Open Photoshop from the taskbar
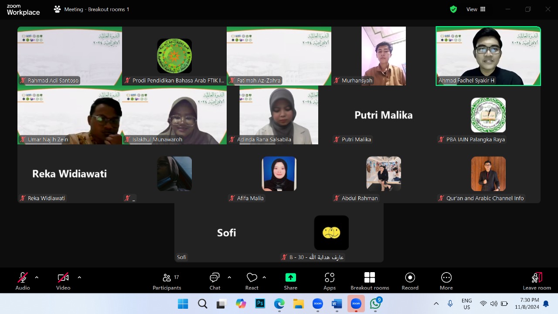Image resolution: width=558 pixels, height=314 pixels. [260, 304]
